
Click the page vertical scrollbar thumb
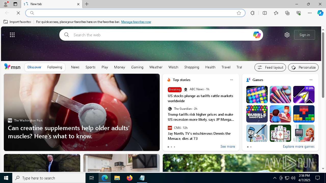pos(323,65)
